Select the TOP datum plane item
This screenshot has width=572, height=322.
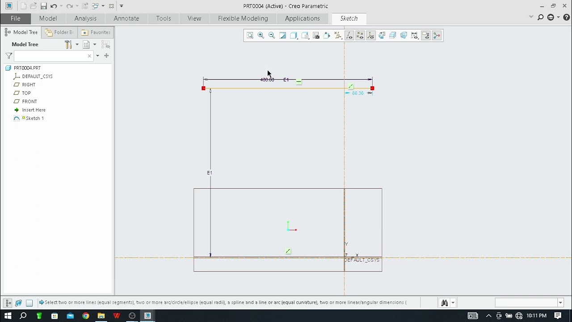26,93
